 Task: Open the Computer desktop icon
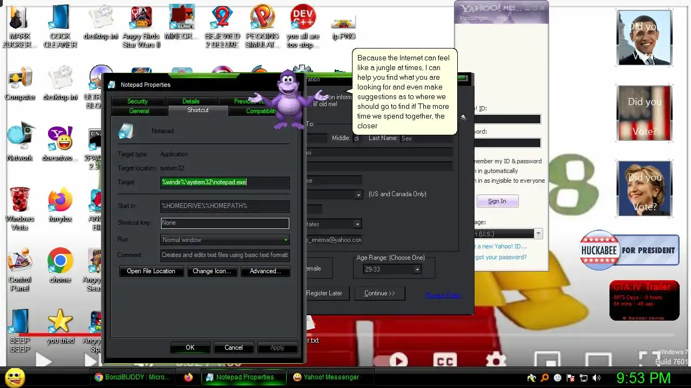[20, 83]
